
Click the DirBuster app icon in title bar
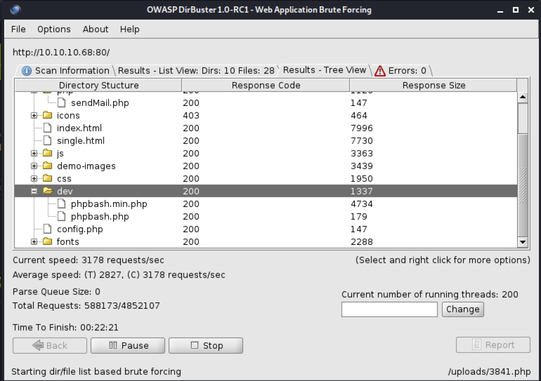click(16, 9)
